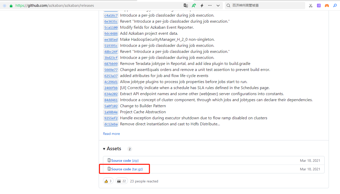Click "Add Azkaban project event data." text

pos(149,33)
